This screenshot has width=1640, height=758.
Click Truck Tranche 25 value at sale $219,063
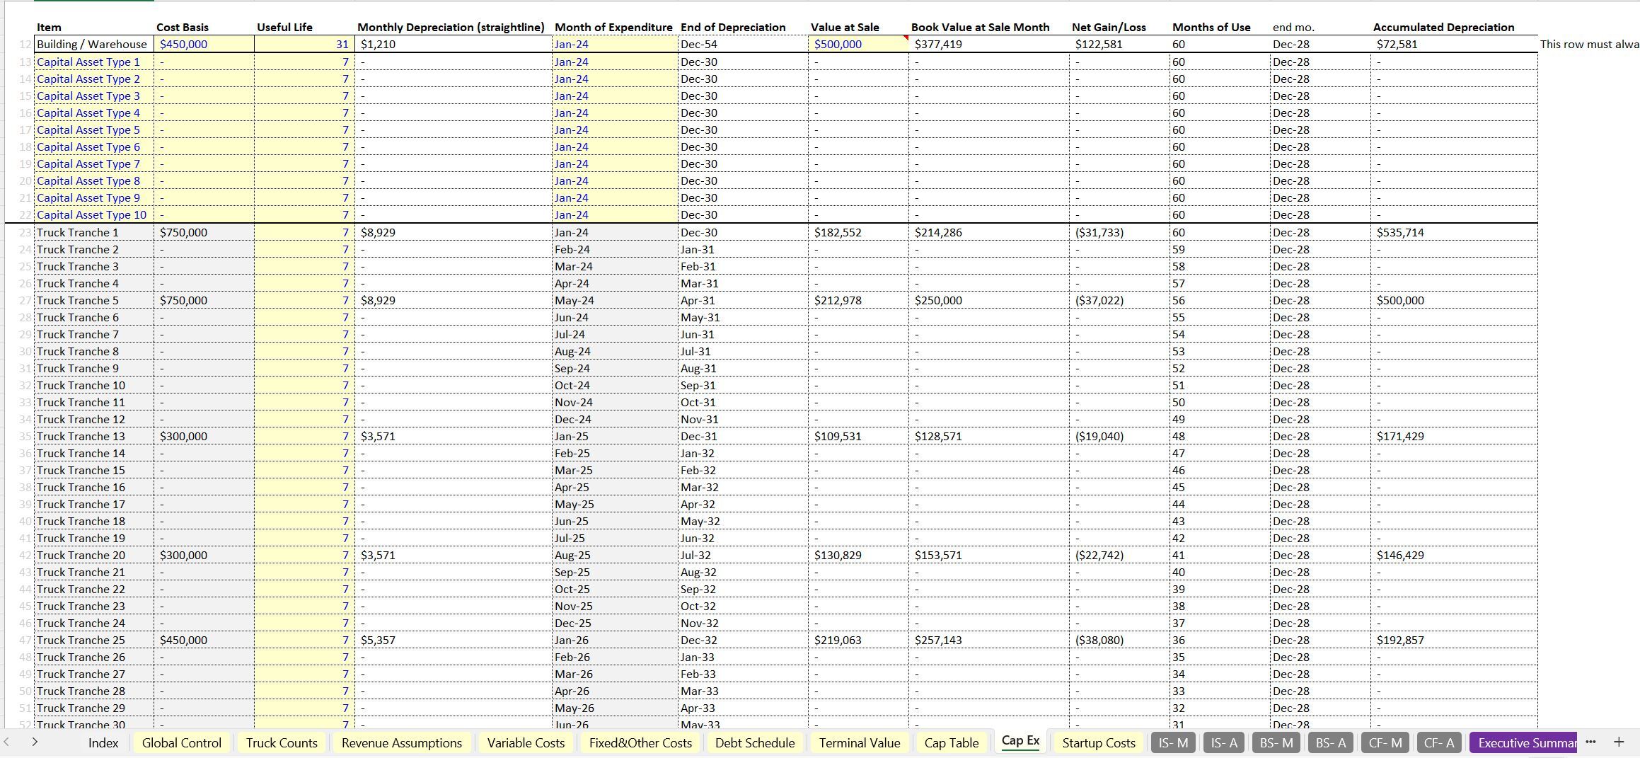tap(858, 640)
